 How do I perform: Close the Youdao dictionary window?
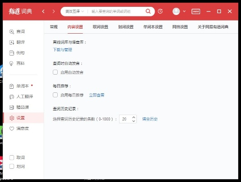pyautogui.click(x=230, y=11)
